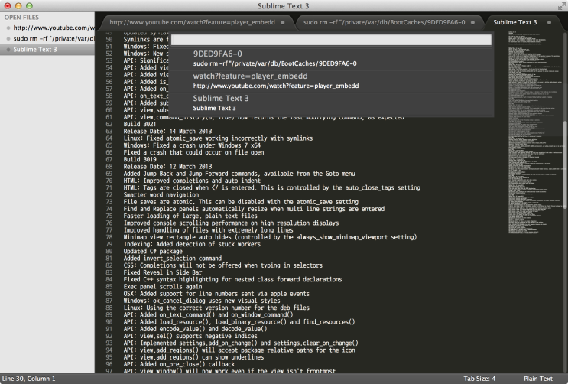Click line 'HTML: Improved completions and auto indent'

192,181
